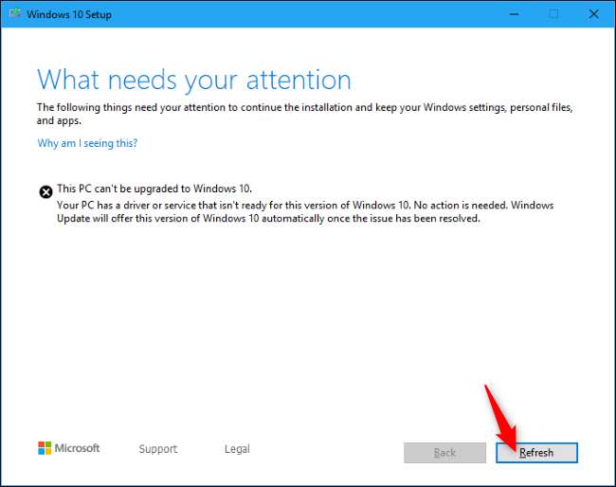This screenshot has width=616, height=487.
Task: Click the "Your PC has a driver or service" message
Action: [x=305, y=211]
